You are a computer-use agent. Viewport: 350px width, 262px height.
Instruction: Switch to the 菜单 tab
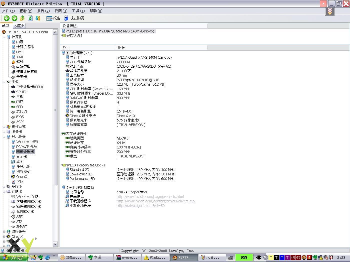5,25
